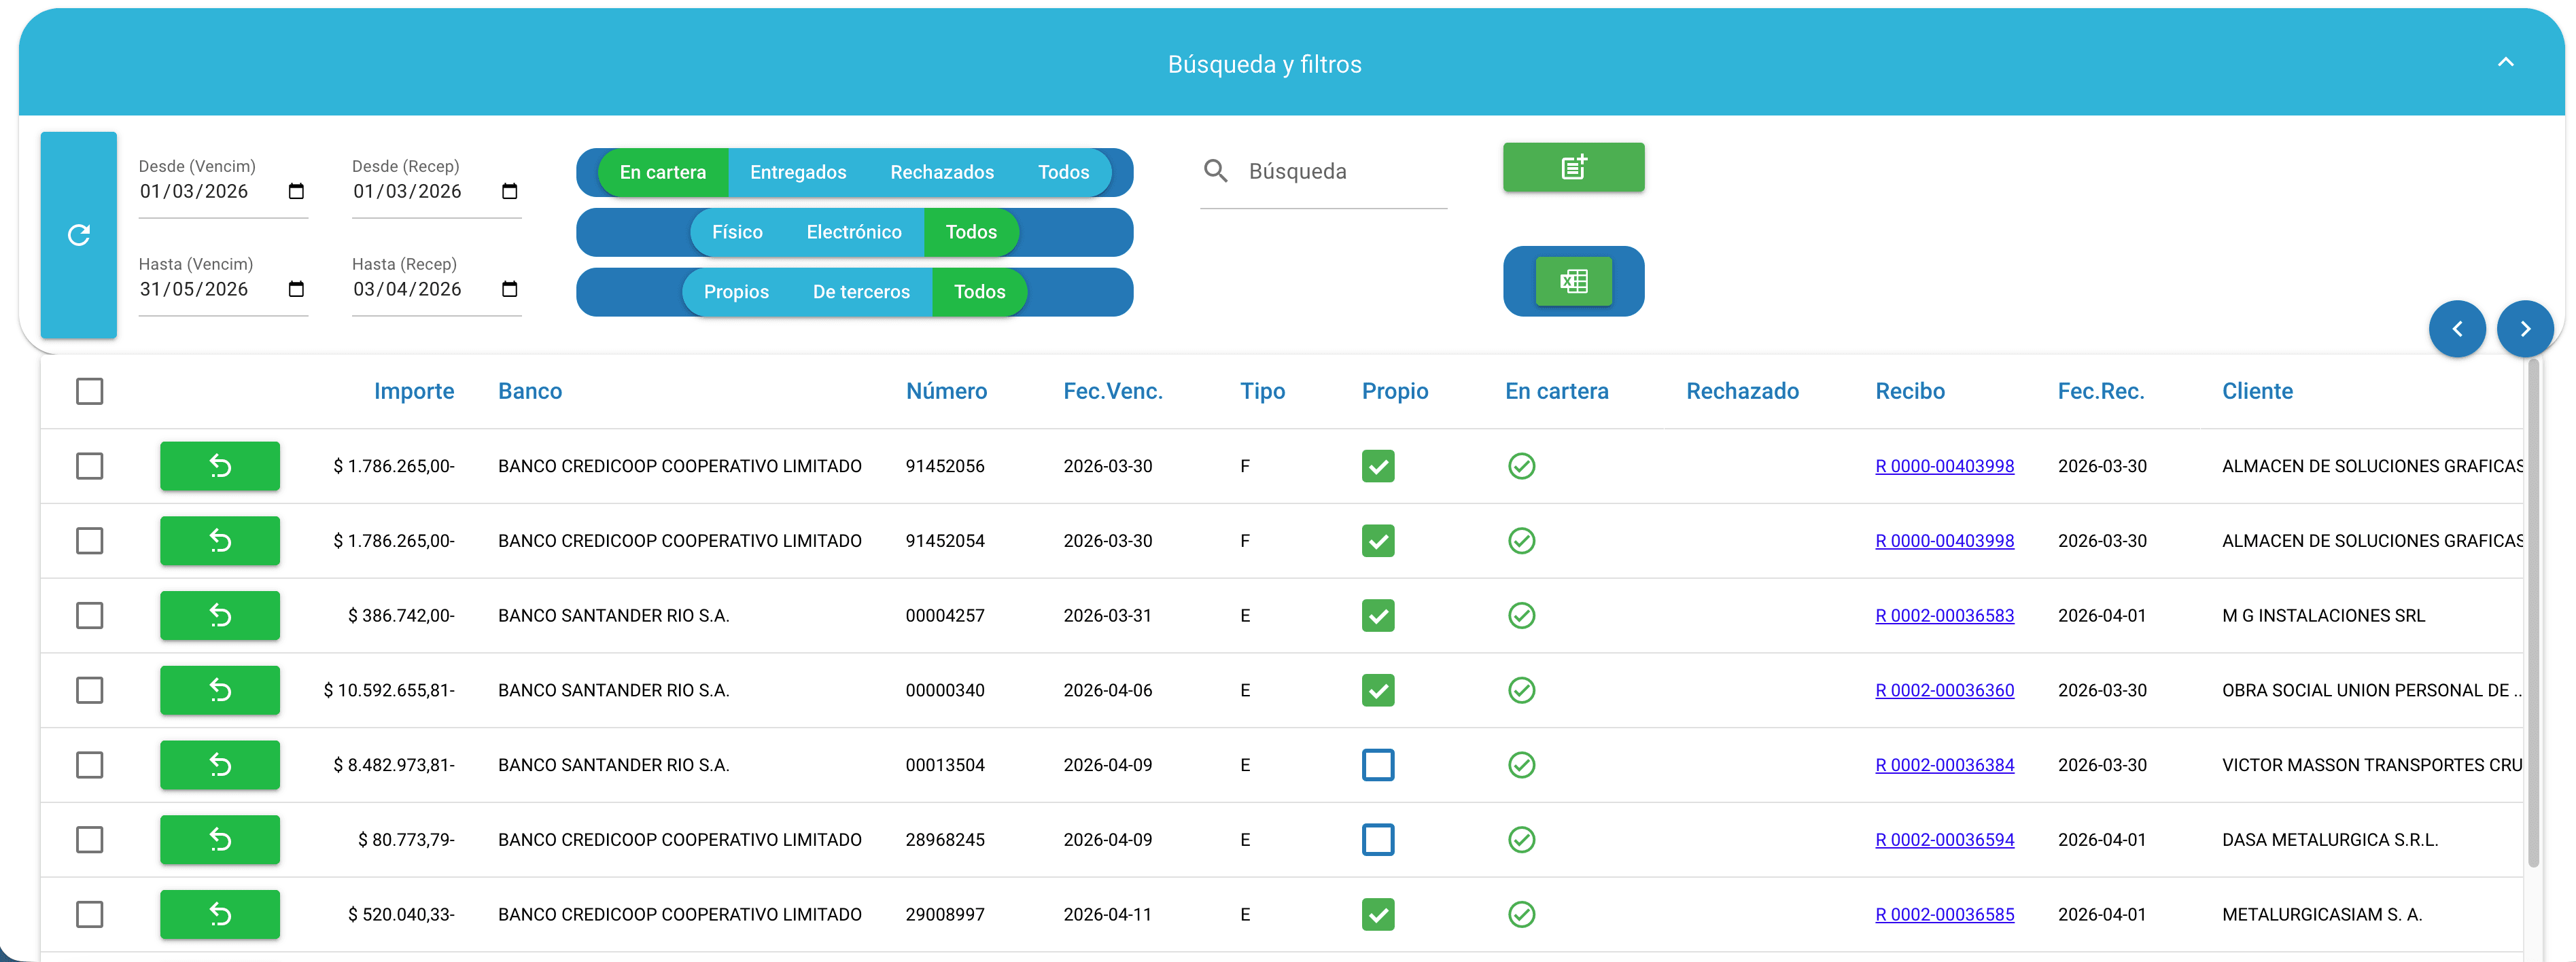Go to next page with right arrow
This screenshot has width=2576, height=962.
tap(2525, 329)
